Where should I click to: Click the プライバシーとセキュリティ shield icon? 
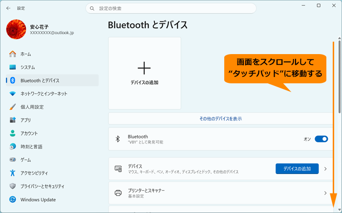[x=12, y=186]
